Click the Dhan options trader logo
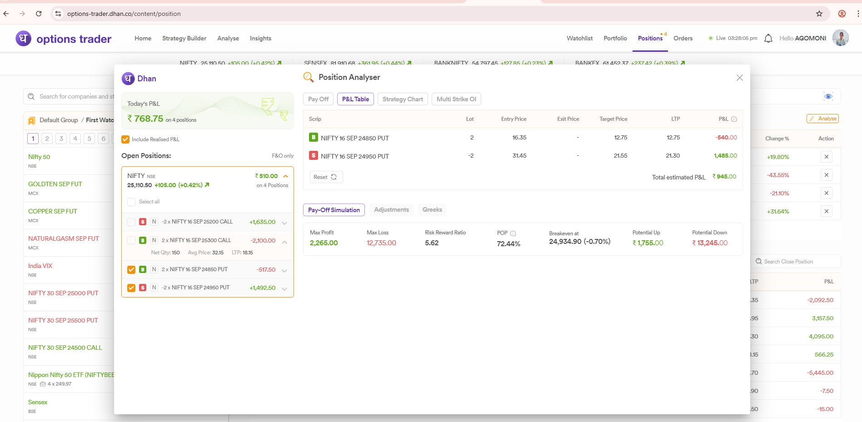The width and height of the screenshot is (862, 422). pyautogui.click(x=64, y=39)
